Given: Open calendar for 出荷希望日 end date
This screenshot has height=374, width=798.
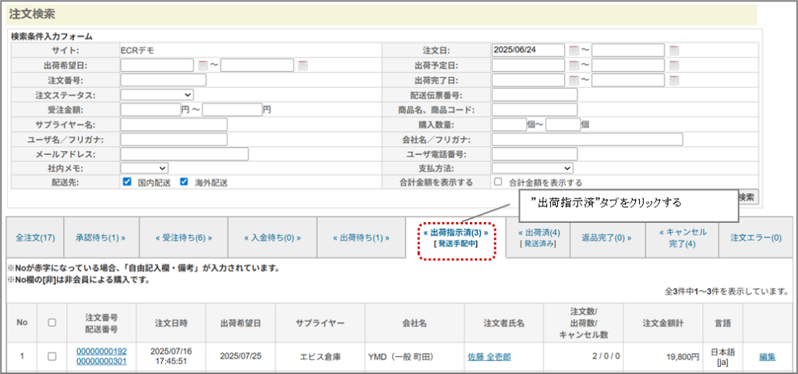Looking at the screenshot, I should point(302,65).
